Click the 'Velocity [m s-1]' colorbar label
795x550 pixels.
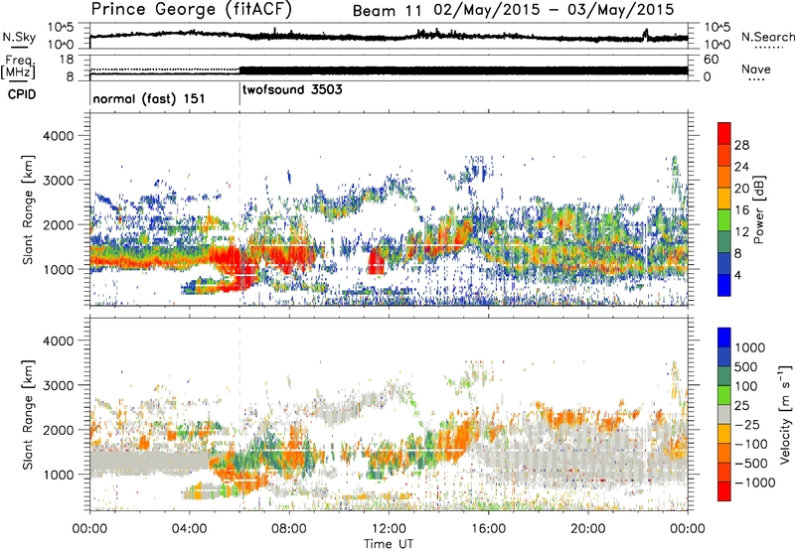785,414
